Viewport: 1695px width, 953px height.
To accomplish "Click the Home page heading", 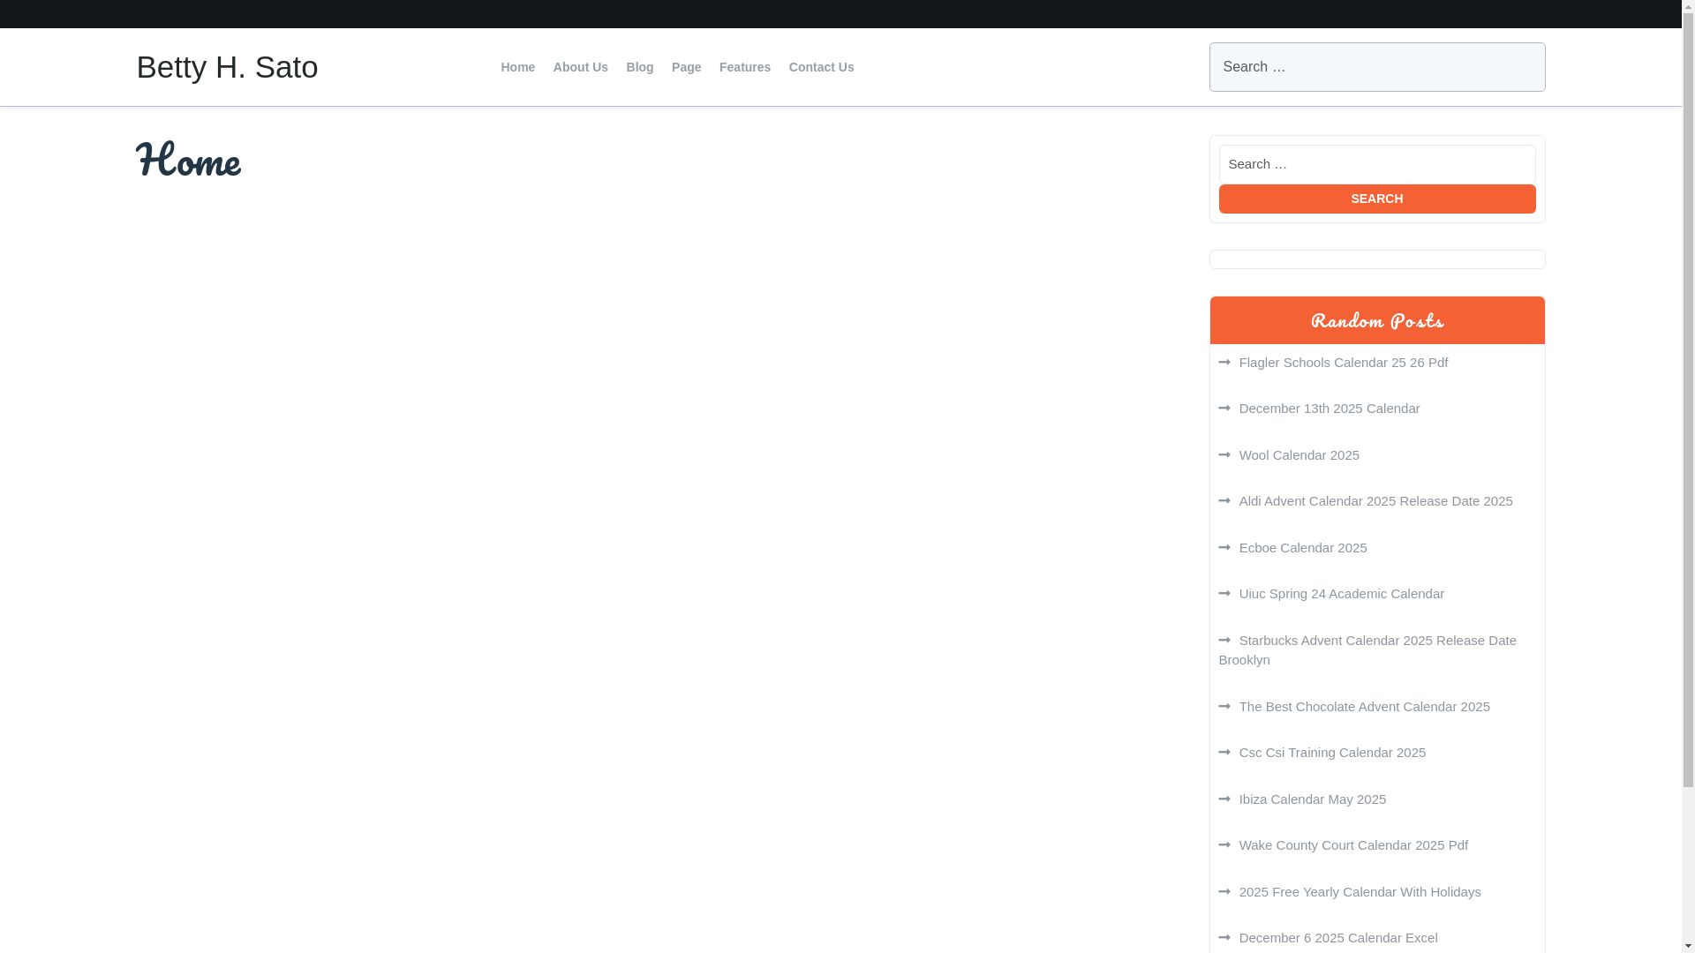I will click(188, 160).
